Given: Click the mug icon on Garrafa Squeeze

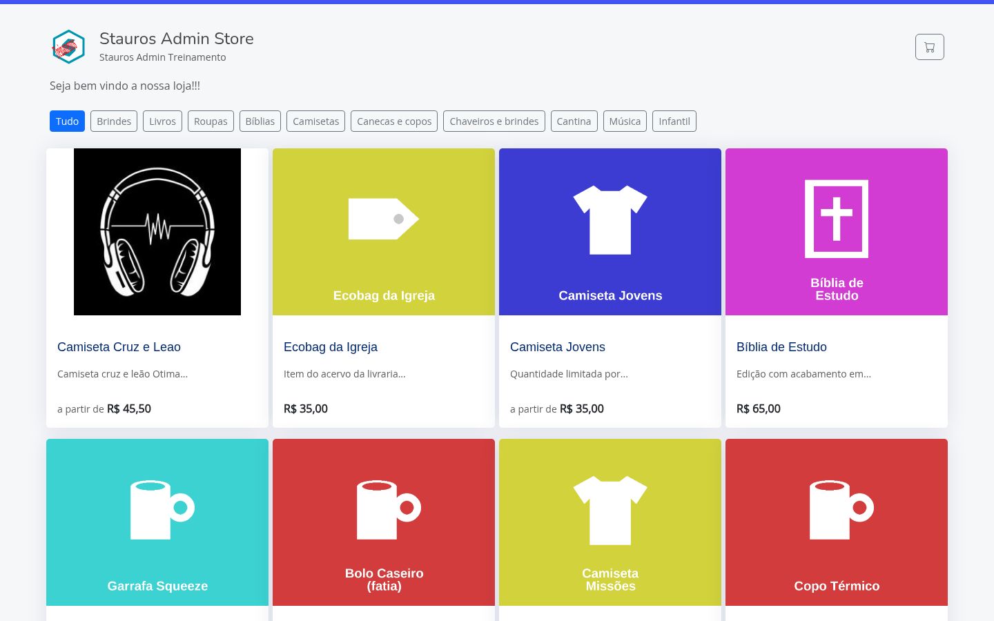Looking at the screenshot, I should 162,510.
